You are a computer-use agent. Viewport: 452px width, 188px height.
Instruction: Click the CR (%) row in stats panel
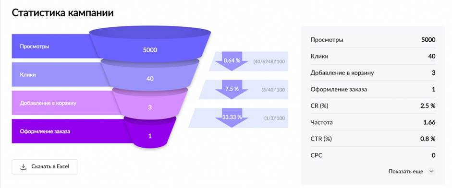(373, 106)
